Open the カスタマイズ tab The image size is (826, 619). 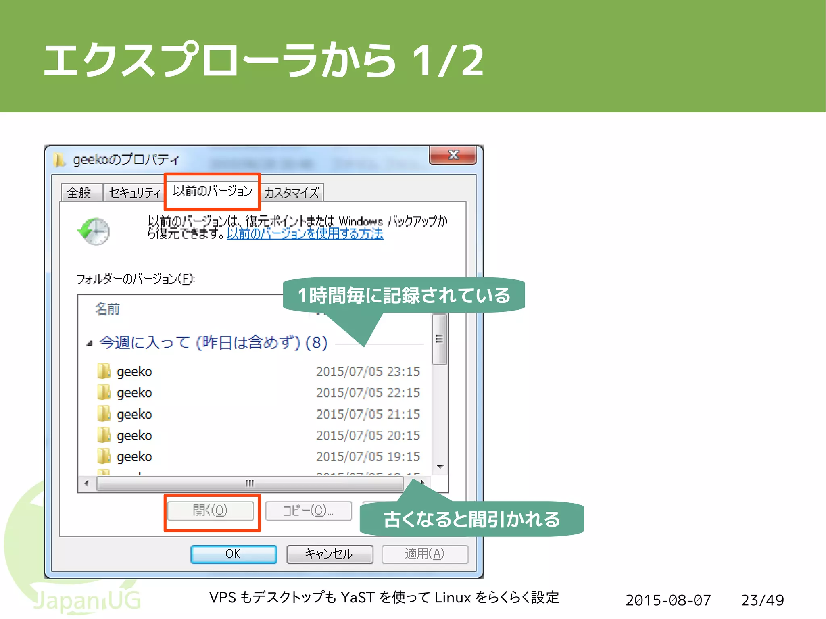[x=292, y=192]
